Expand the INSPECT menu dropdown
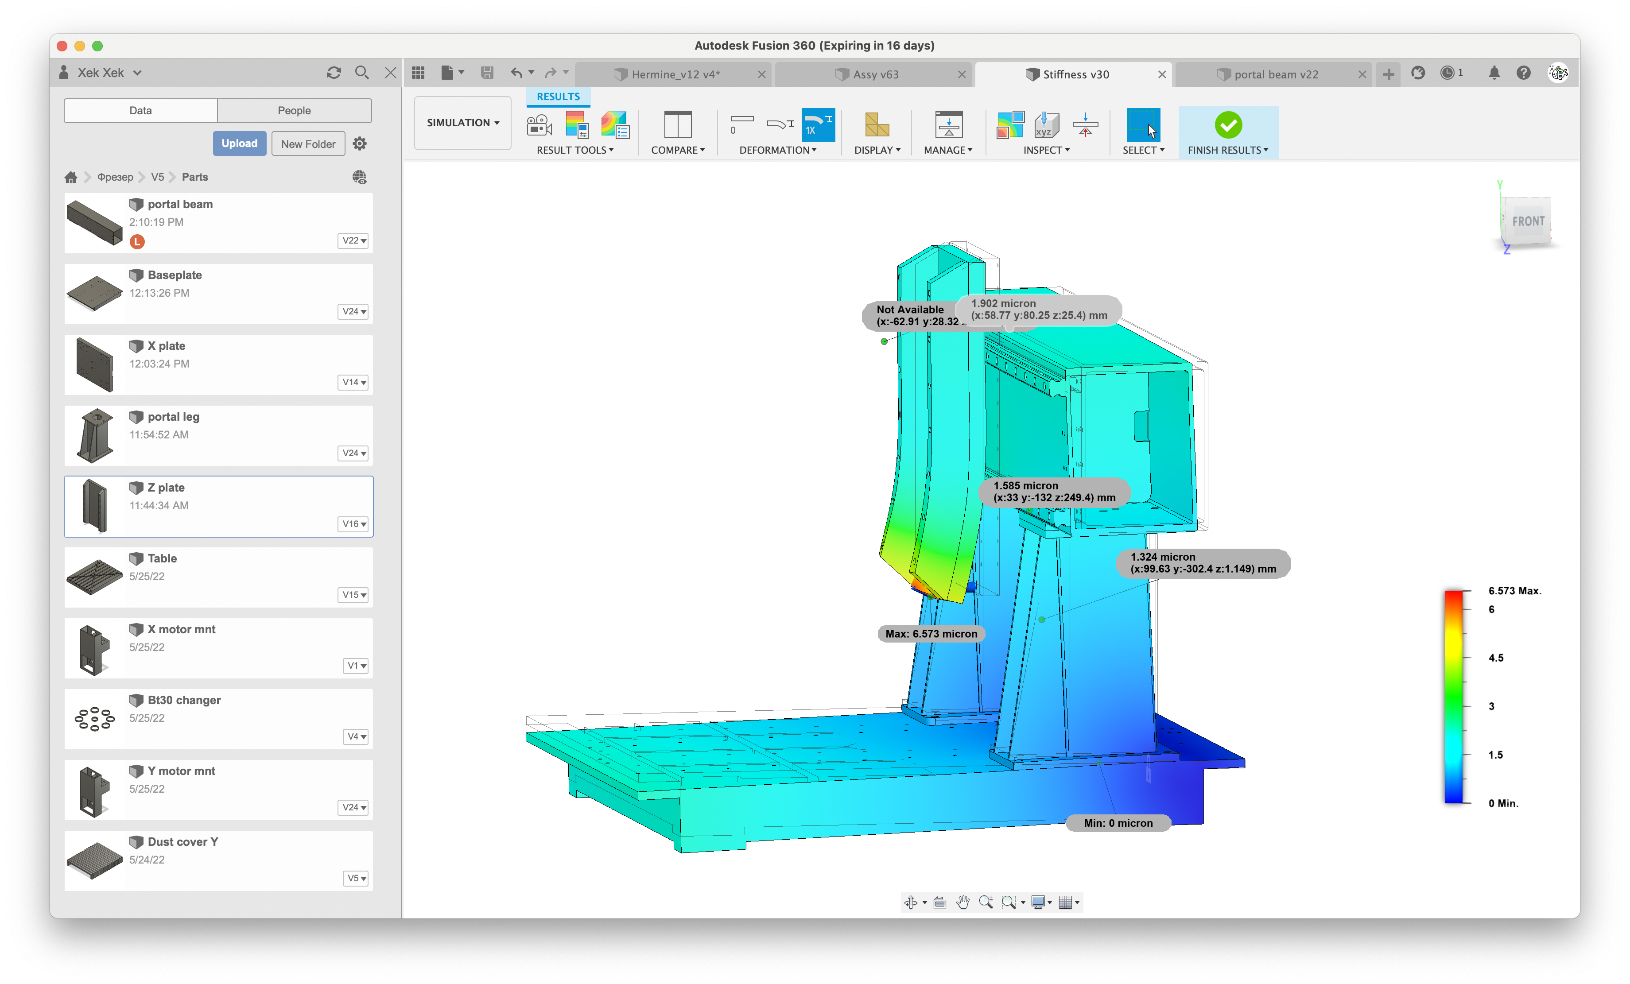Image resolution: width=1630 pixels, height=984 pixels. [x=1046, y=150]
